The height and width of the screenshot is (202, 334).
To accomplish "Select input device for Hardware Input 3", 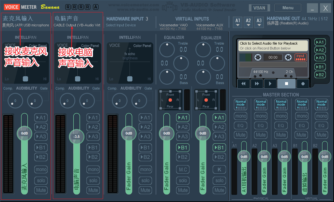I will coord(121,25).
